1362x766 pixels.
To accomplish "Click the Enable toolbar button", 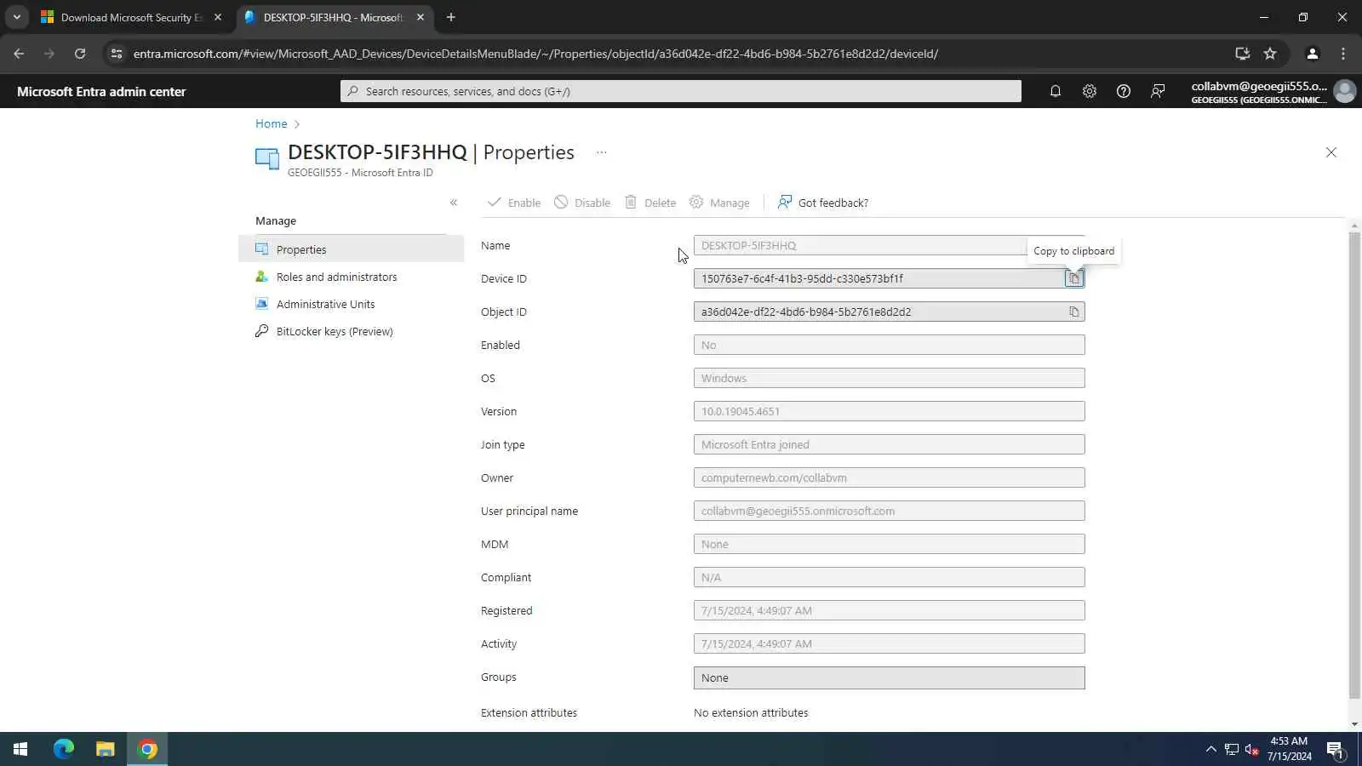I will point(514,203).
